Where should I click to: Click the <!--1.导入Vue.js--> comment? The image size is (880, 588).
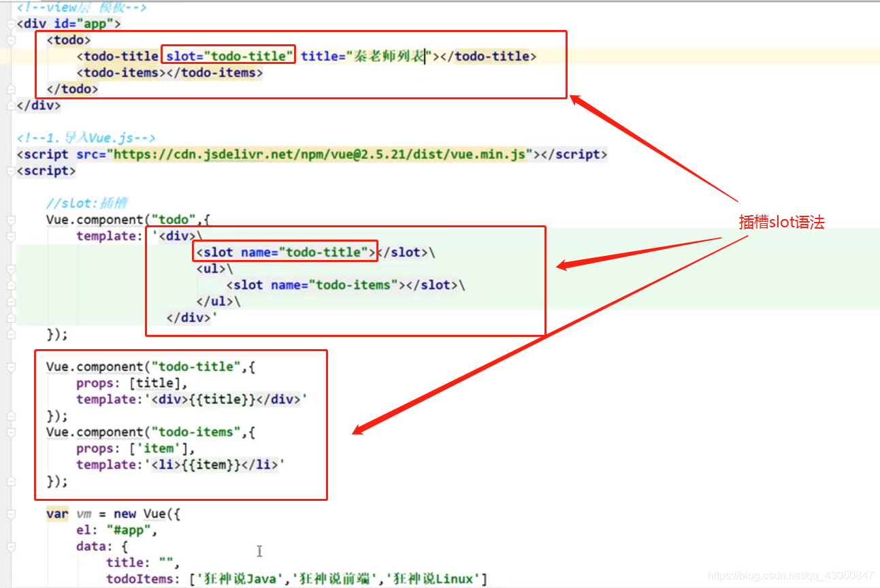(86, 138)
